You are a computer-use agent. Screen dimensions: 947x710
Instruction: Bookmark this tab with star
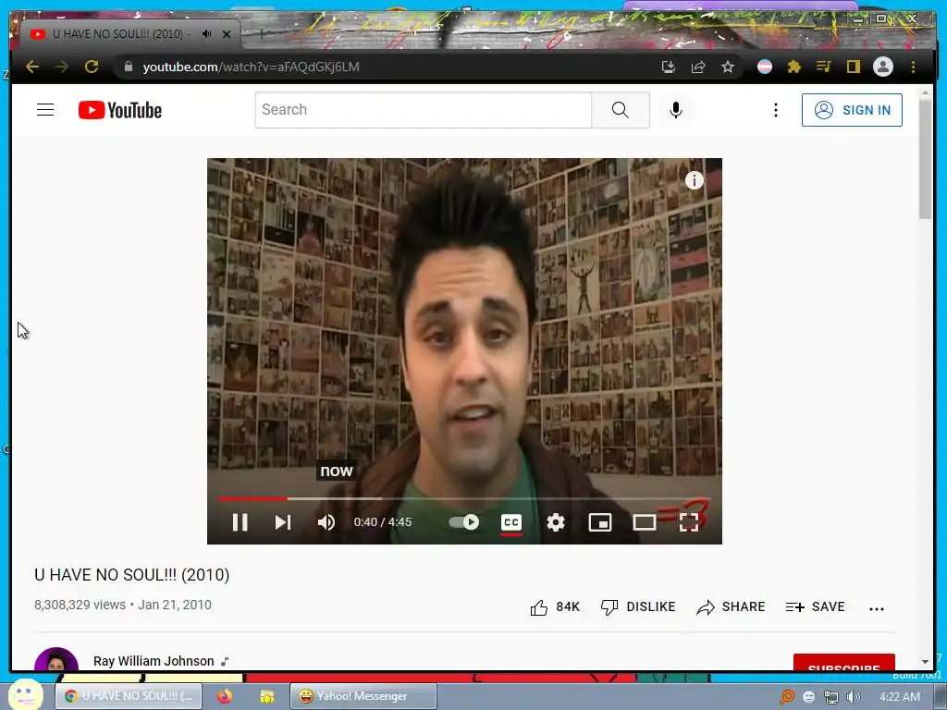point(728,67)
